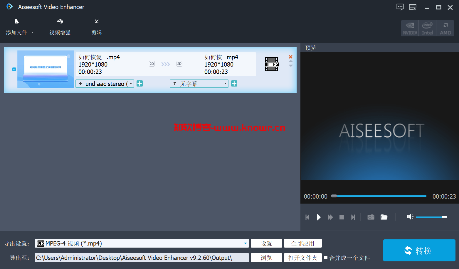459x269 pixels.
Task: Mute the preview volume speaker
Action: [x=410, y=217]
